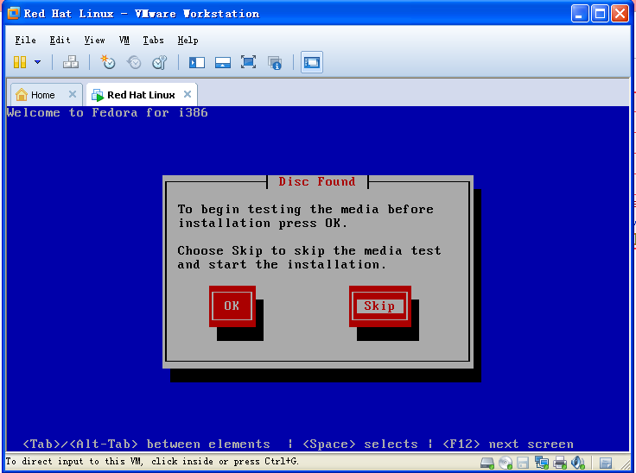Open the snapshot manager icon
Image resolution: width=636 pixels, height=473 pixels.
point(159,62)
